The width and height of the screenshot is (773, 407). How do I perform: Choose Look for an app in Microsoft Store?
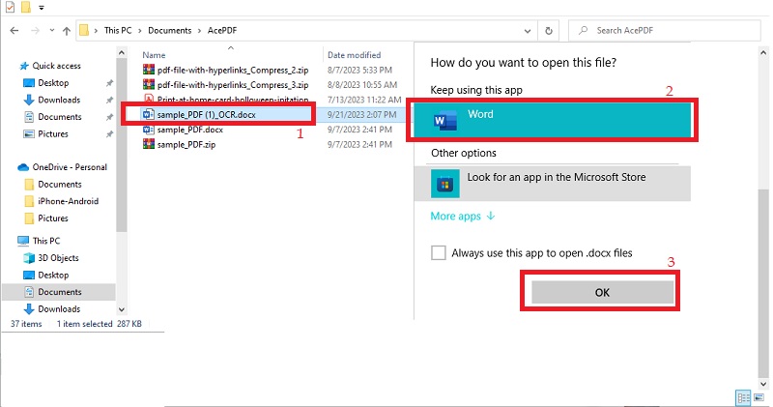coord(552,184)
